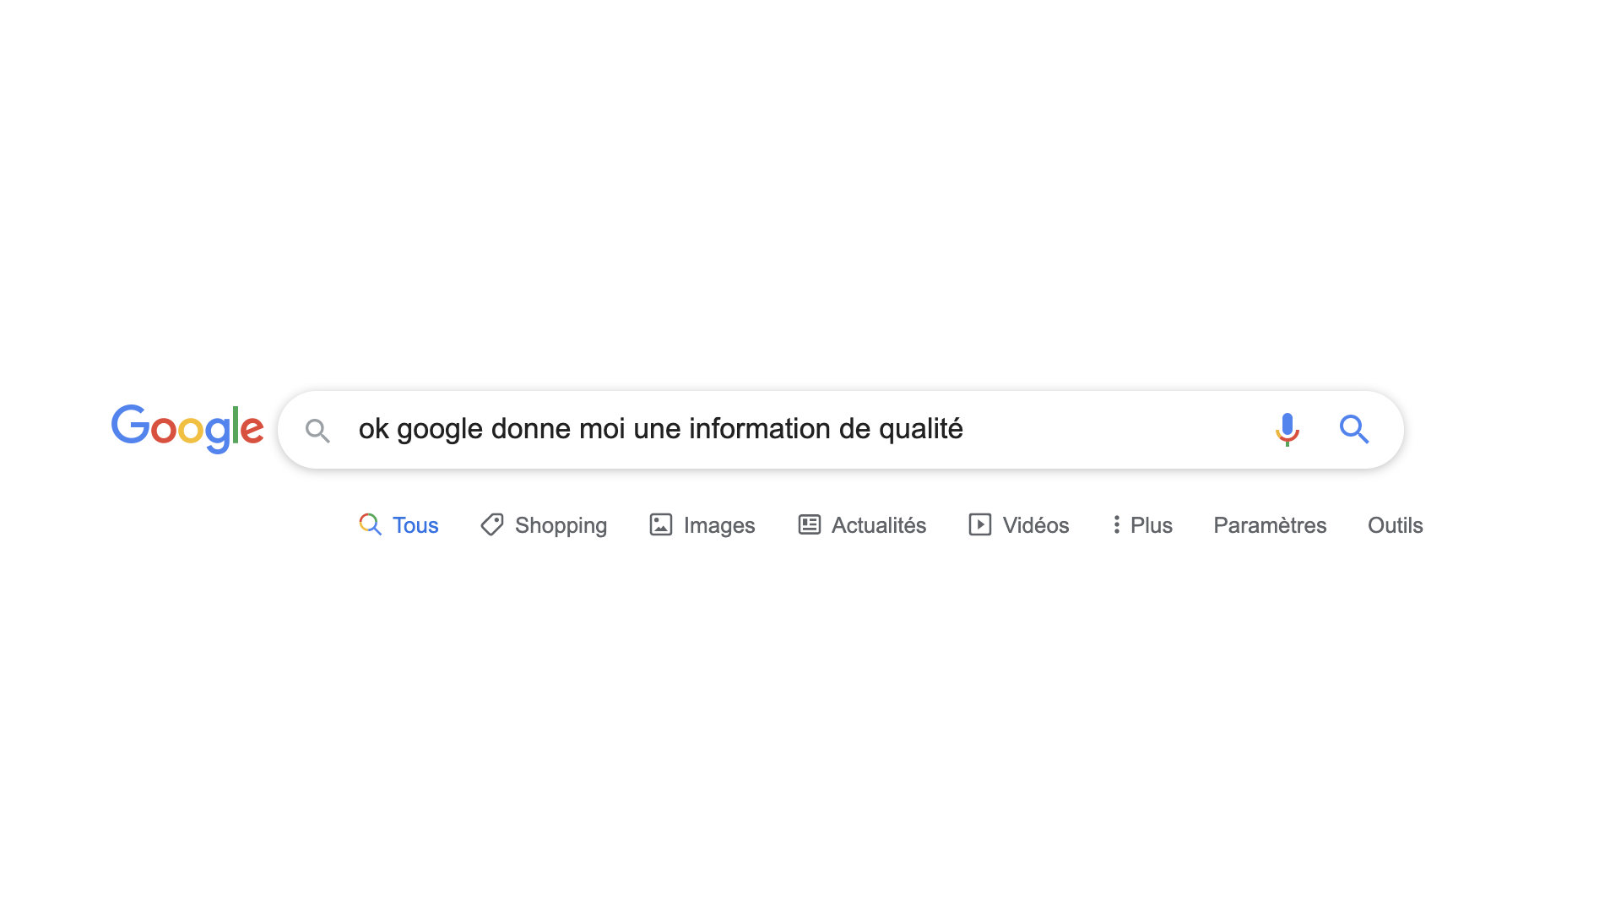Switch to the Shopping tab
1621x912 pixels.
[544, 525]
